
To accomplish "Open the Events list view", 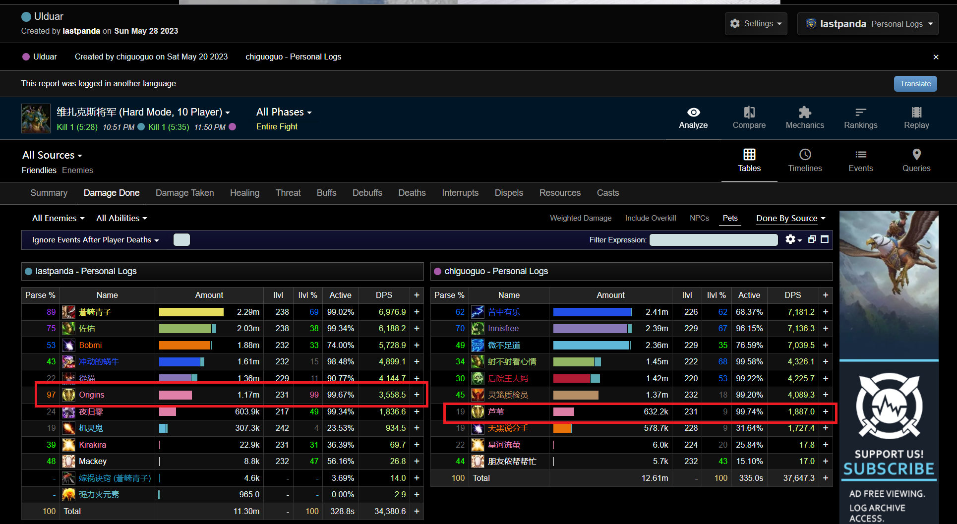I will click(x=860, y=161).
